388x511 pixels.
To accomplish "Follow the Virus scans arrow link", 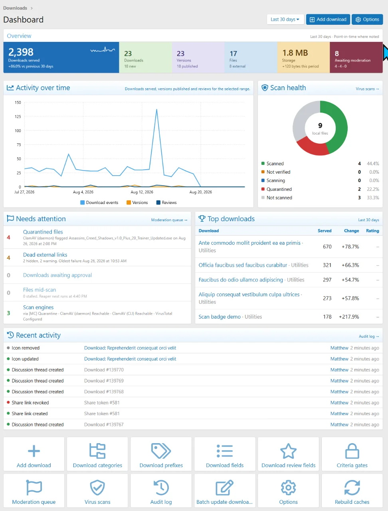I will [368, 89].
